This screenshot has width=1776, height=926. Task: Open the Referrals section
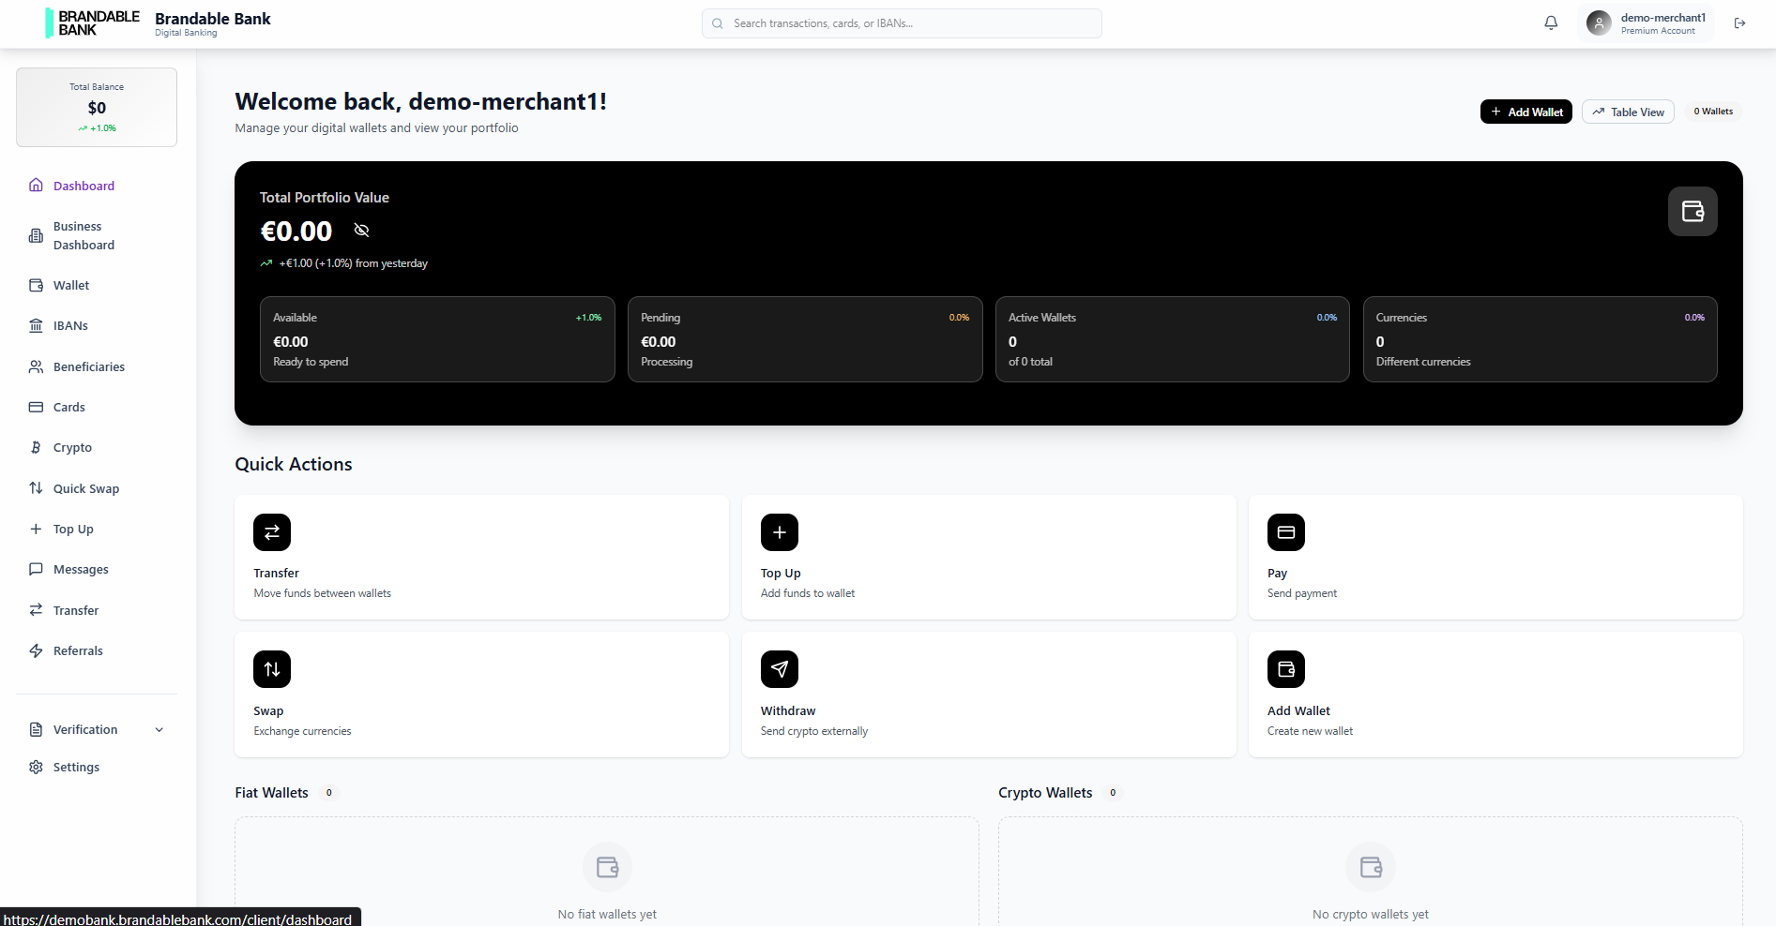click(78, 650)
